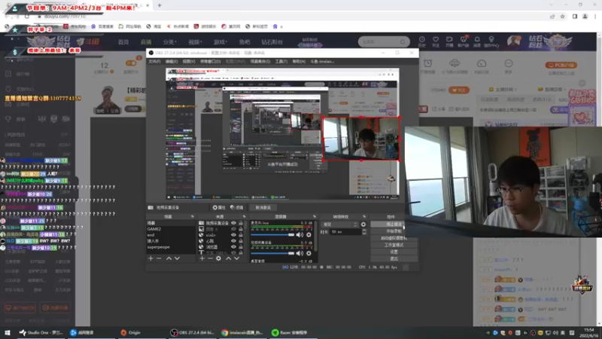Open OBS 帮助(H) menu

tap(299, 62)
